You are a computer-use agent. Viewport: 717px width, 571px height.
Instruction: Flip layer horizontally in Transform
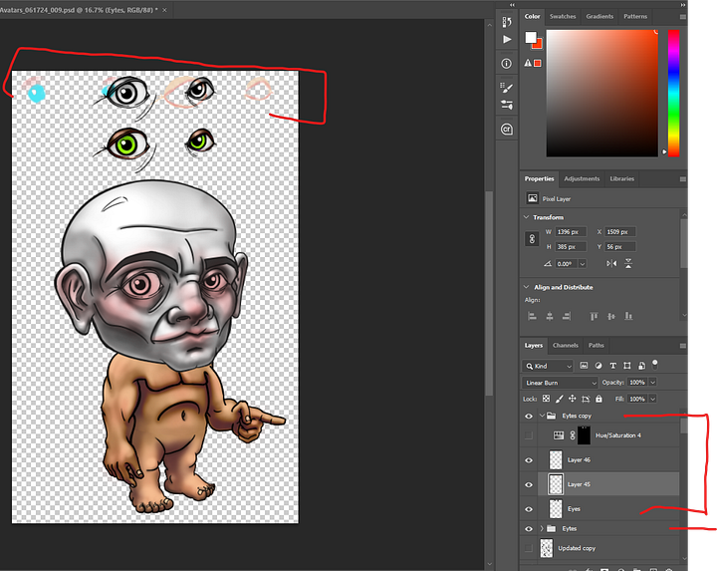pos(611,263)
